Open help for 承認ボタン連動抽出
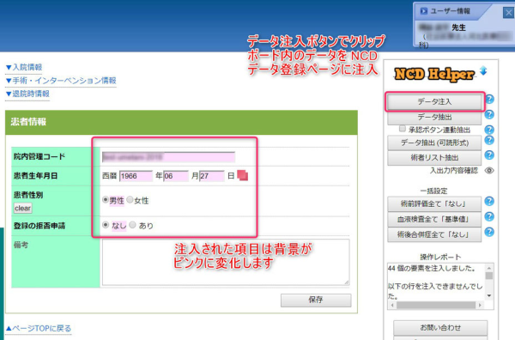Image resolution: width=515 pixels, height=340 pixels. click(489, 130)
